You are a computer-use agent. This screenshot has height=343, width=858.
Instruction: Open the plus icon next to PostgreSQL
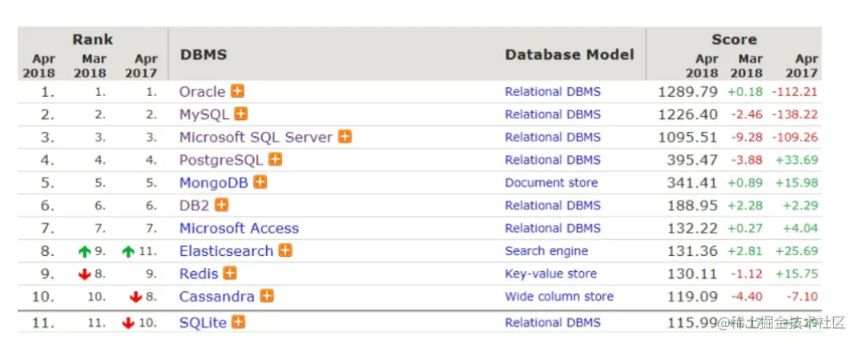point(276,159)
